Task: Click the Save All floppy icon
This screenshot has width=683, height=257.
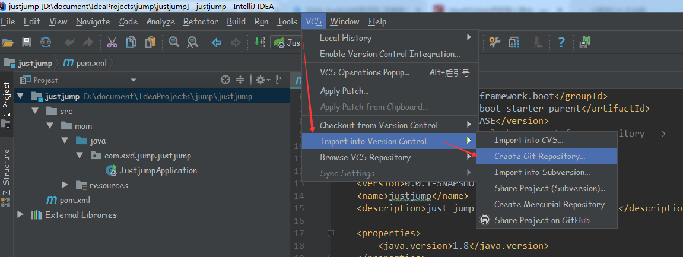Action: pyautogui.click(x=27, y=42)
